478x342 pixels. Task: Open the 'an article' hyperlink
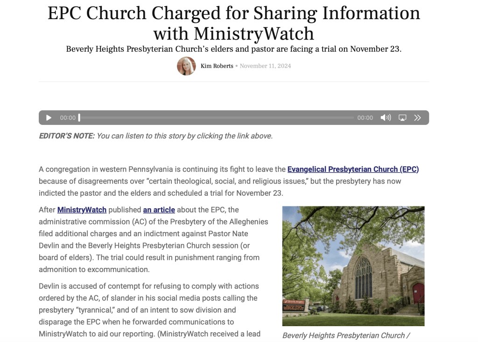tap(159, 210)
